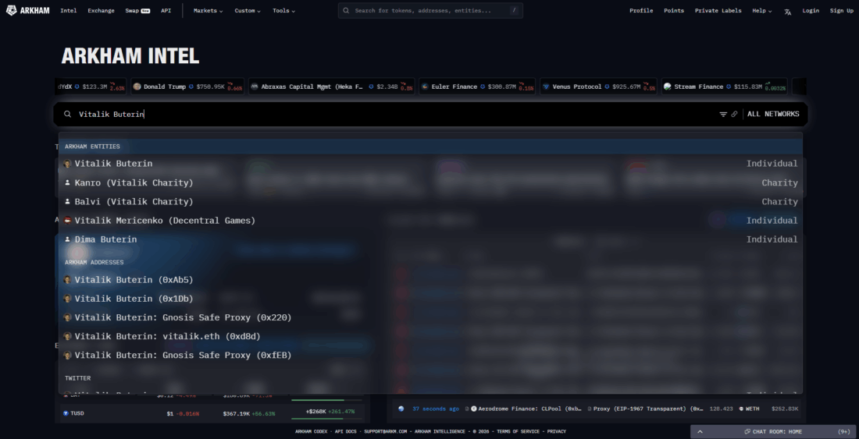Click the TUSD token row

(x=212, y=413)
